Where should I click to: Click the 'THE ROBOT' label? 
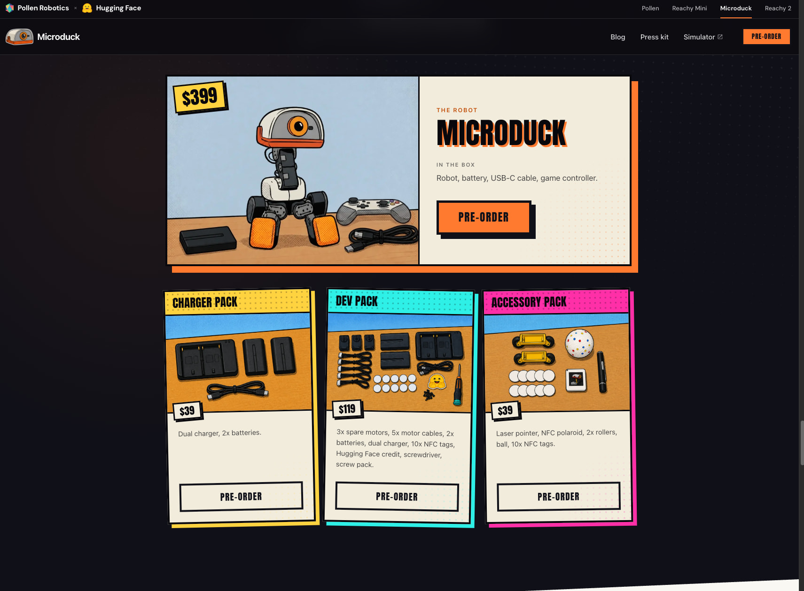457,110
